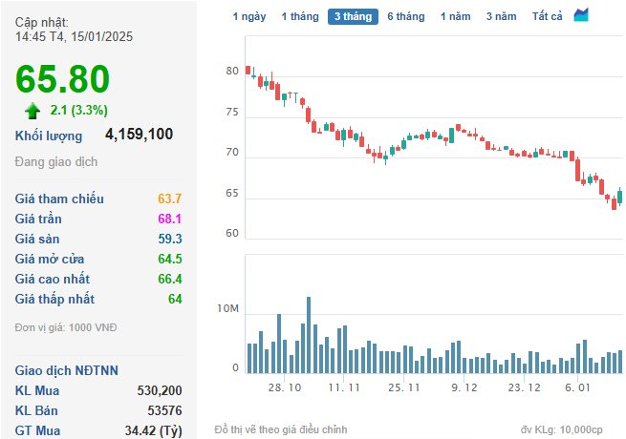Click the 80 price axis label
This screenshot has width=626, height=439.
(232, 71)
